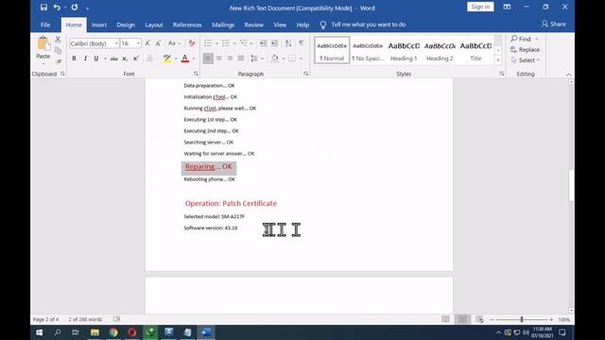The image size is (605, 340).
Task: Repeat typing from the Quick Access toolbar
Action: coord(75,8)
